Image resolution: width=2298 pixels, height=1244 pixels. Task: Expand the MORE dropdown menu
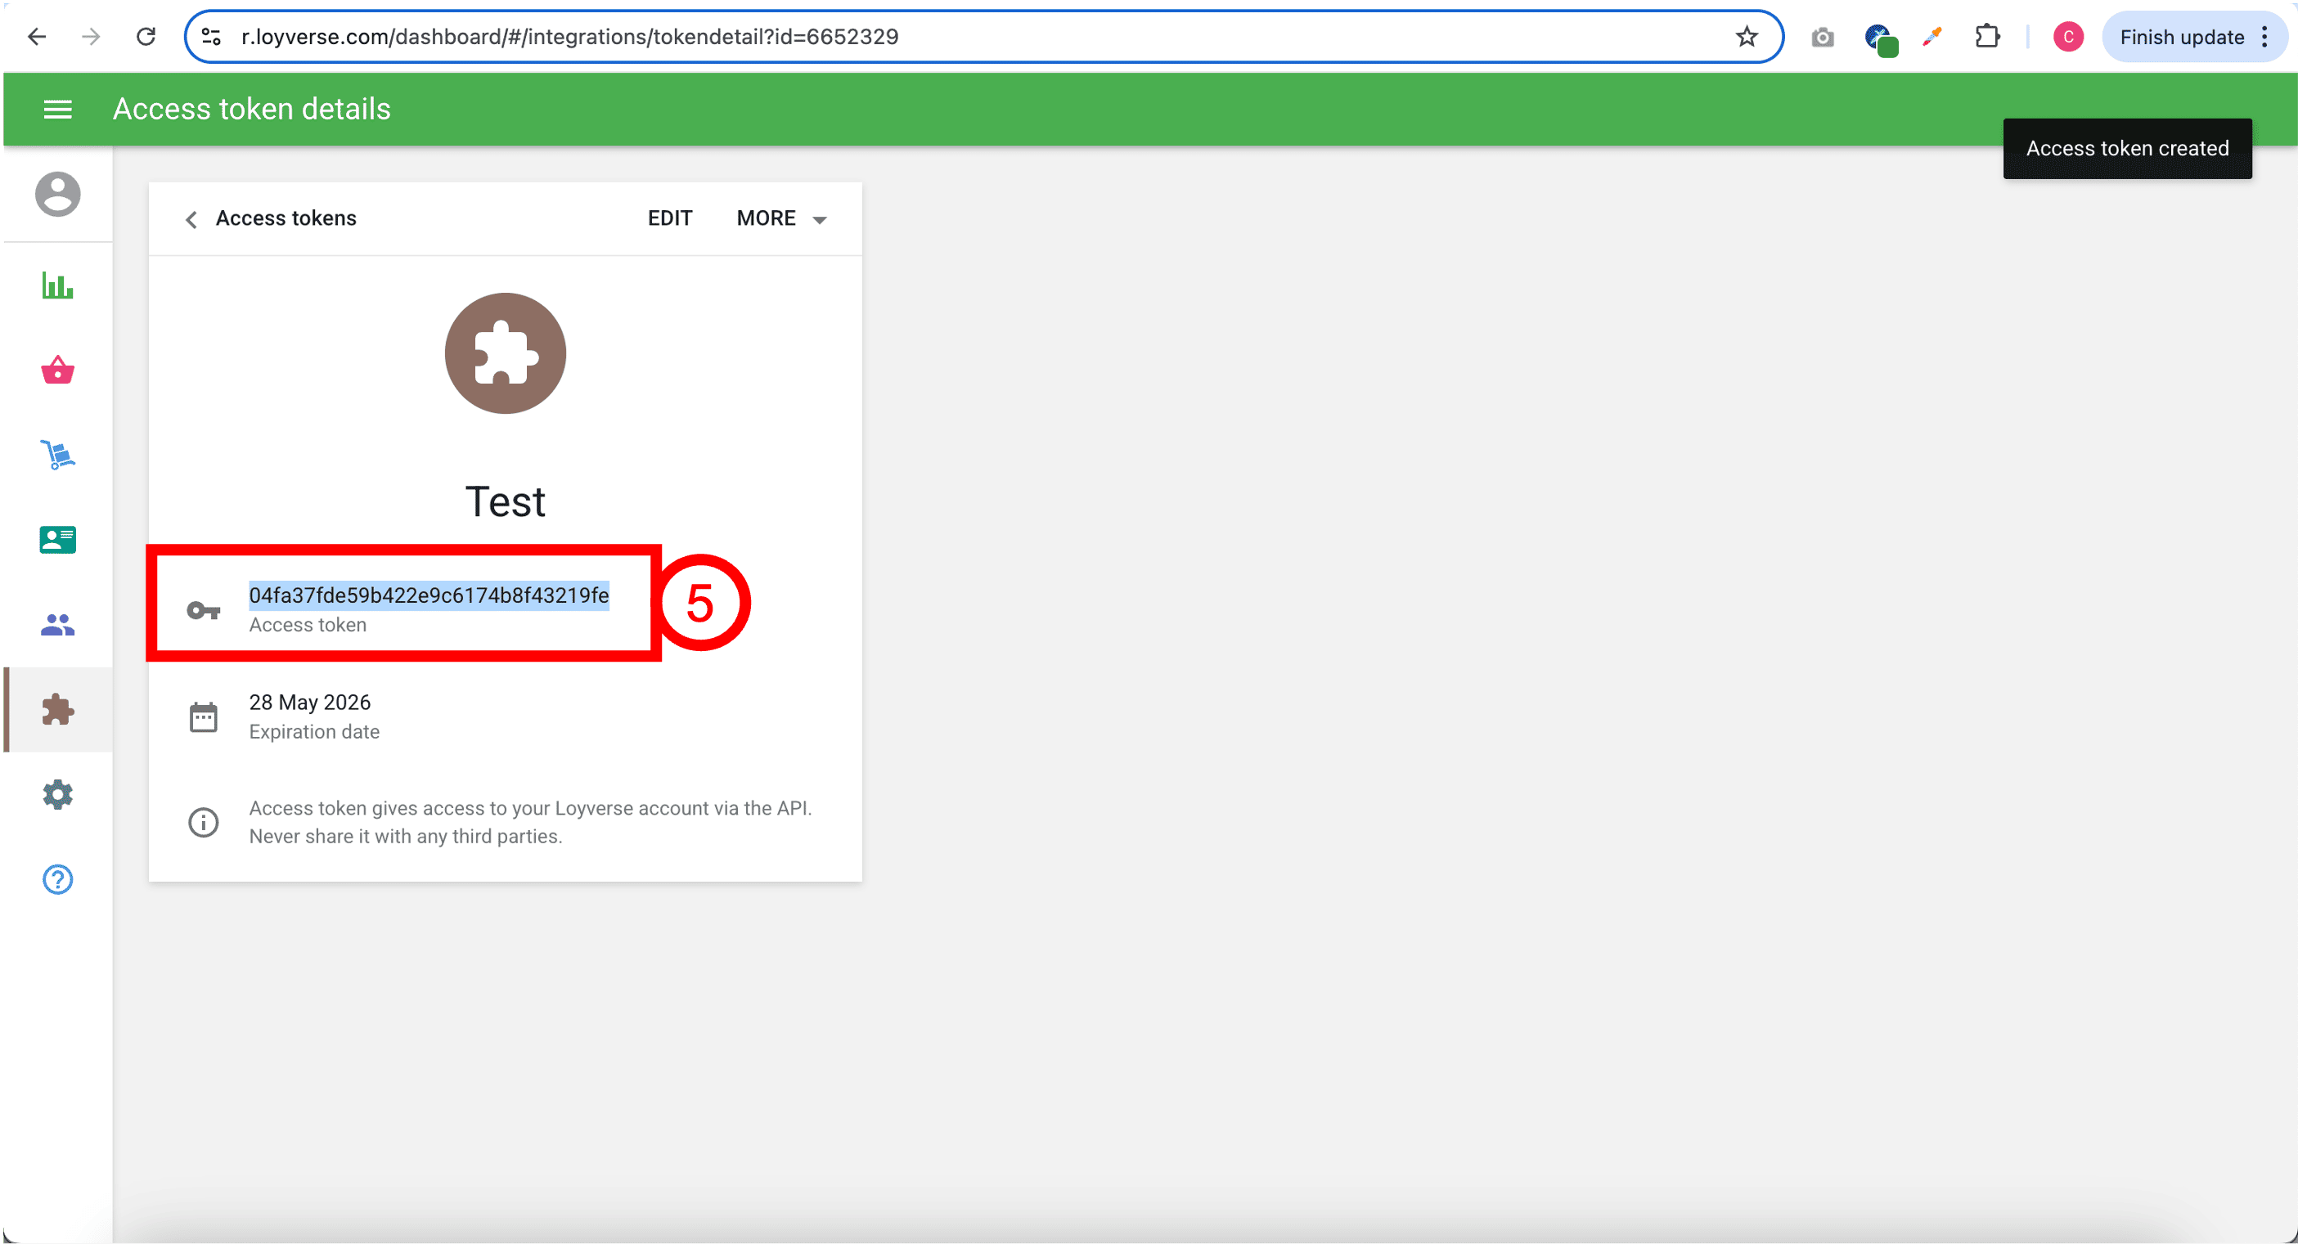point(781,218)
